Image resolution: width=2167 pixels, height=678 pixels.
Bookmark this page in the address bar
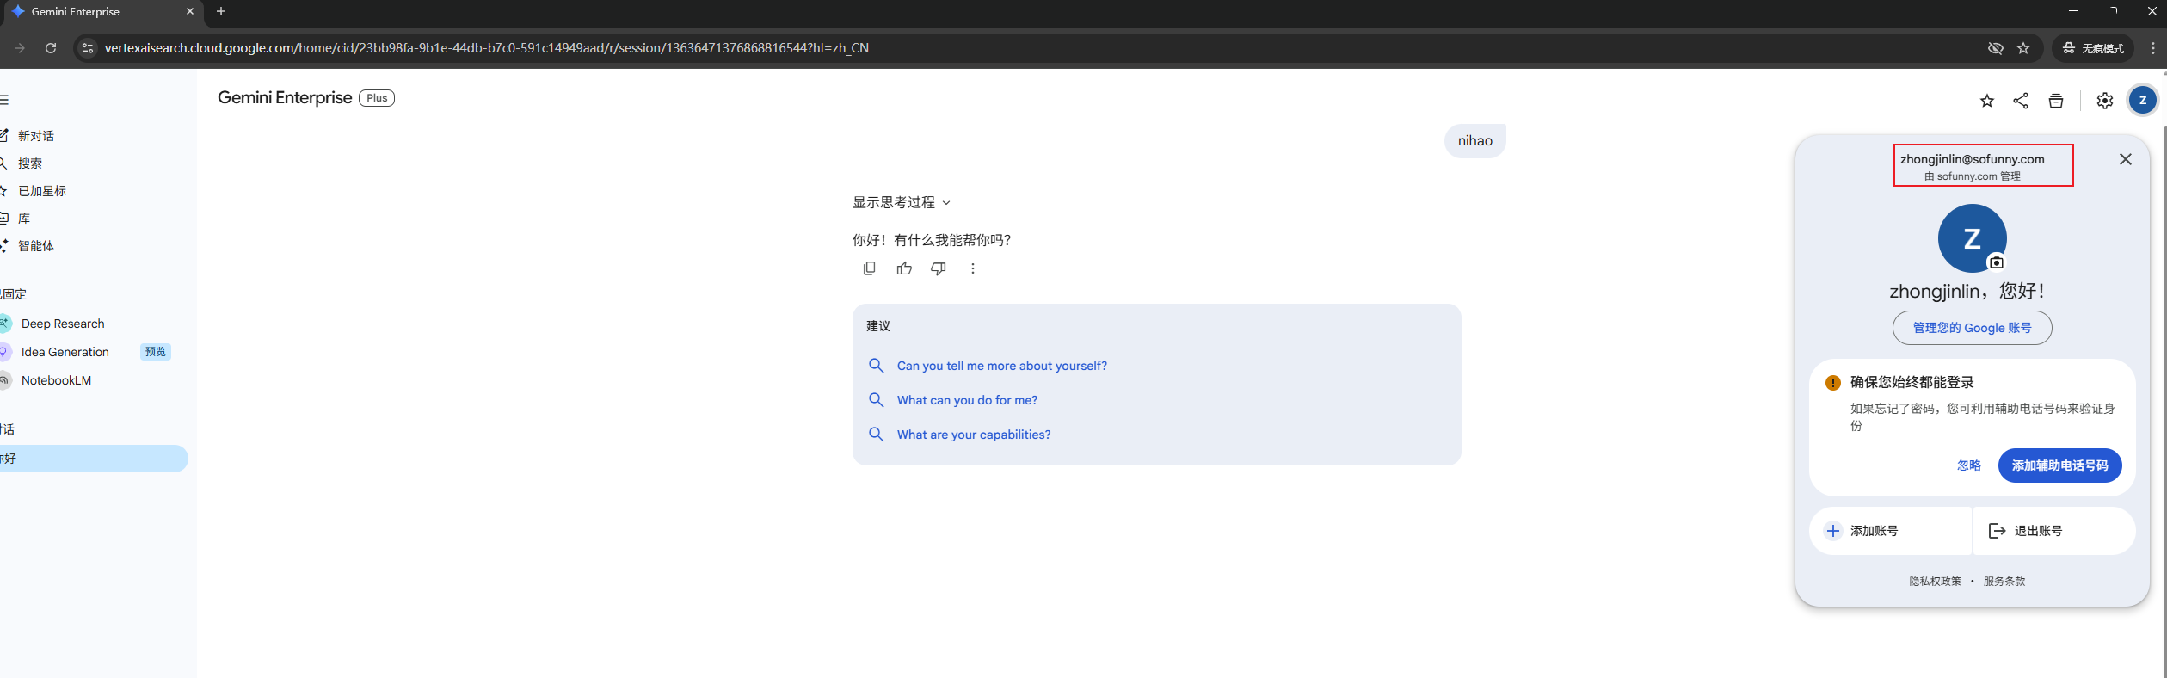pyautogui.click(x=2023, y=48)
